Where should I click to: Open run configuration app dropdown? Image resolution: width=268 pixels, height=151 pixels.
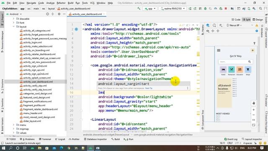point(150,8)
